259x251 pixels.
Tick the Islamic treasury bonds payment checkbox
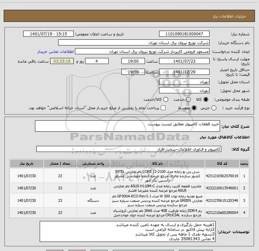[163, 108]
